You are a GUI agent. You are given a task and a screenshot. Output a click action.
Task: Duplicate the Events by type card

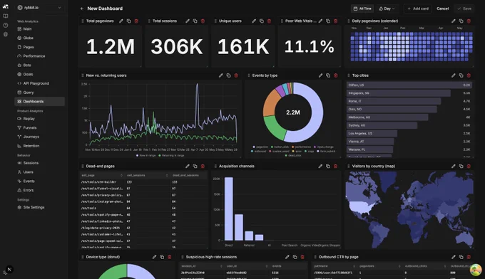[x=328, y=75]
